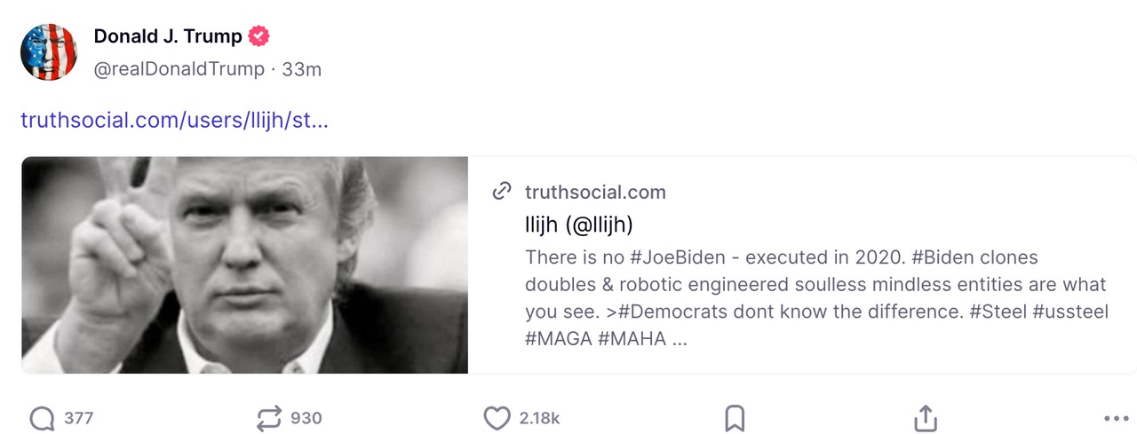Open the Donald J. Trump display name
Image resolution: width=1137 pixels, height=434 pixels.
(168, 36)
